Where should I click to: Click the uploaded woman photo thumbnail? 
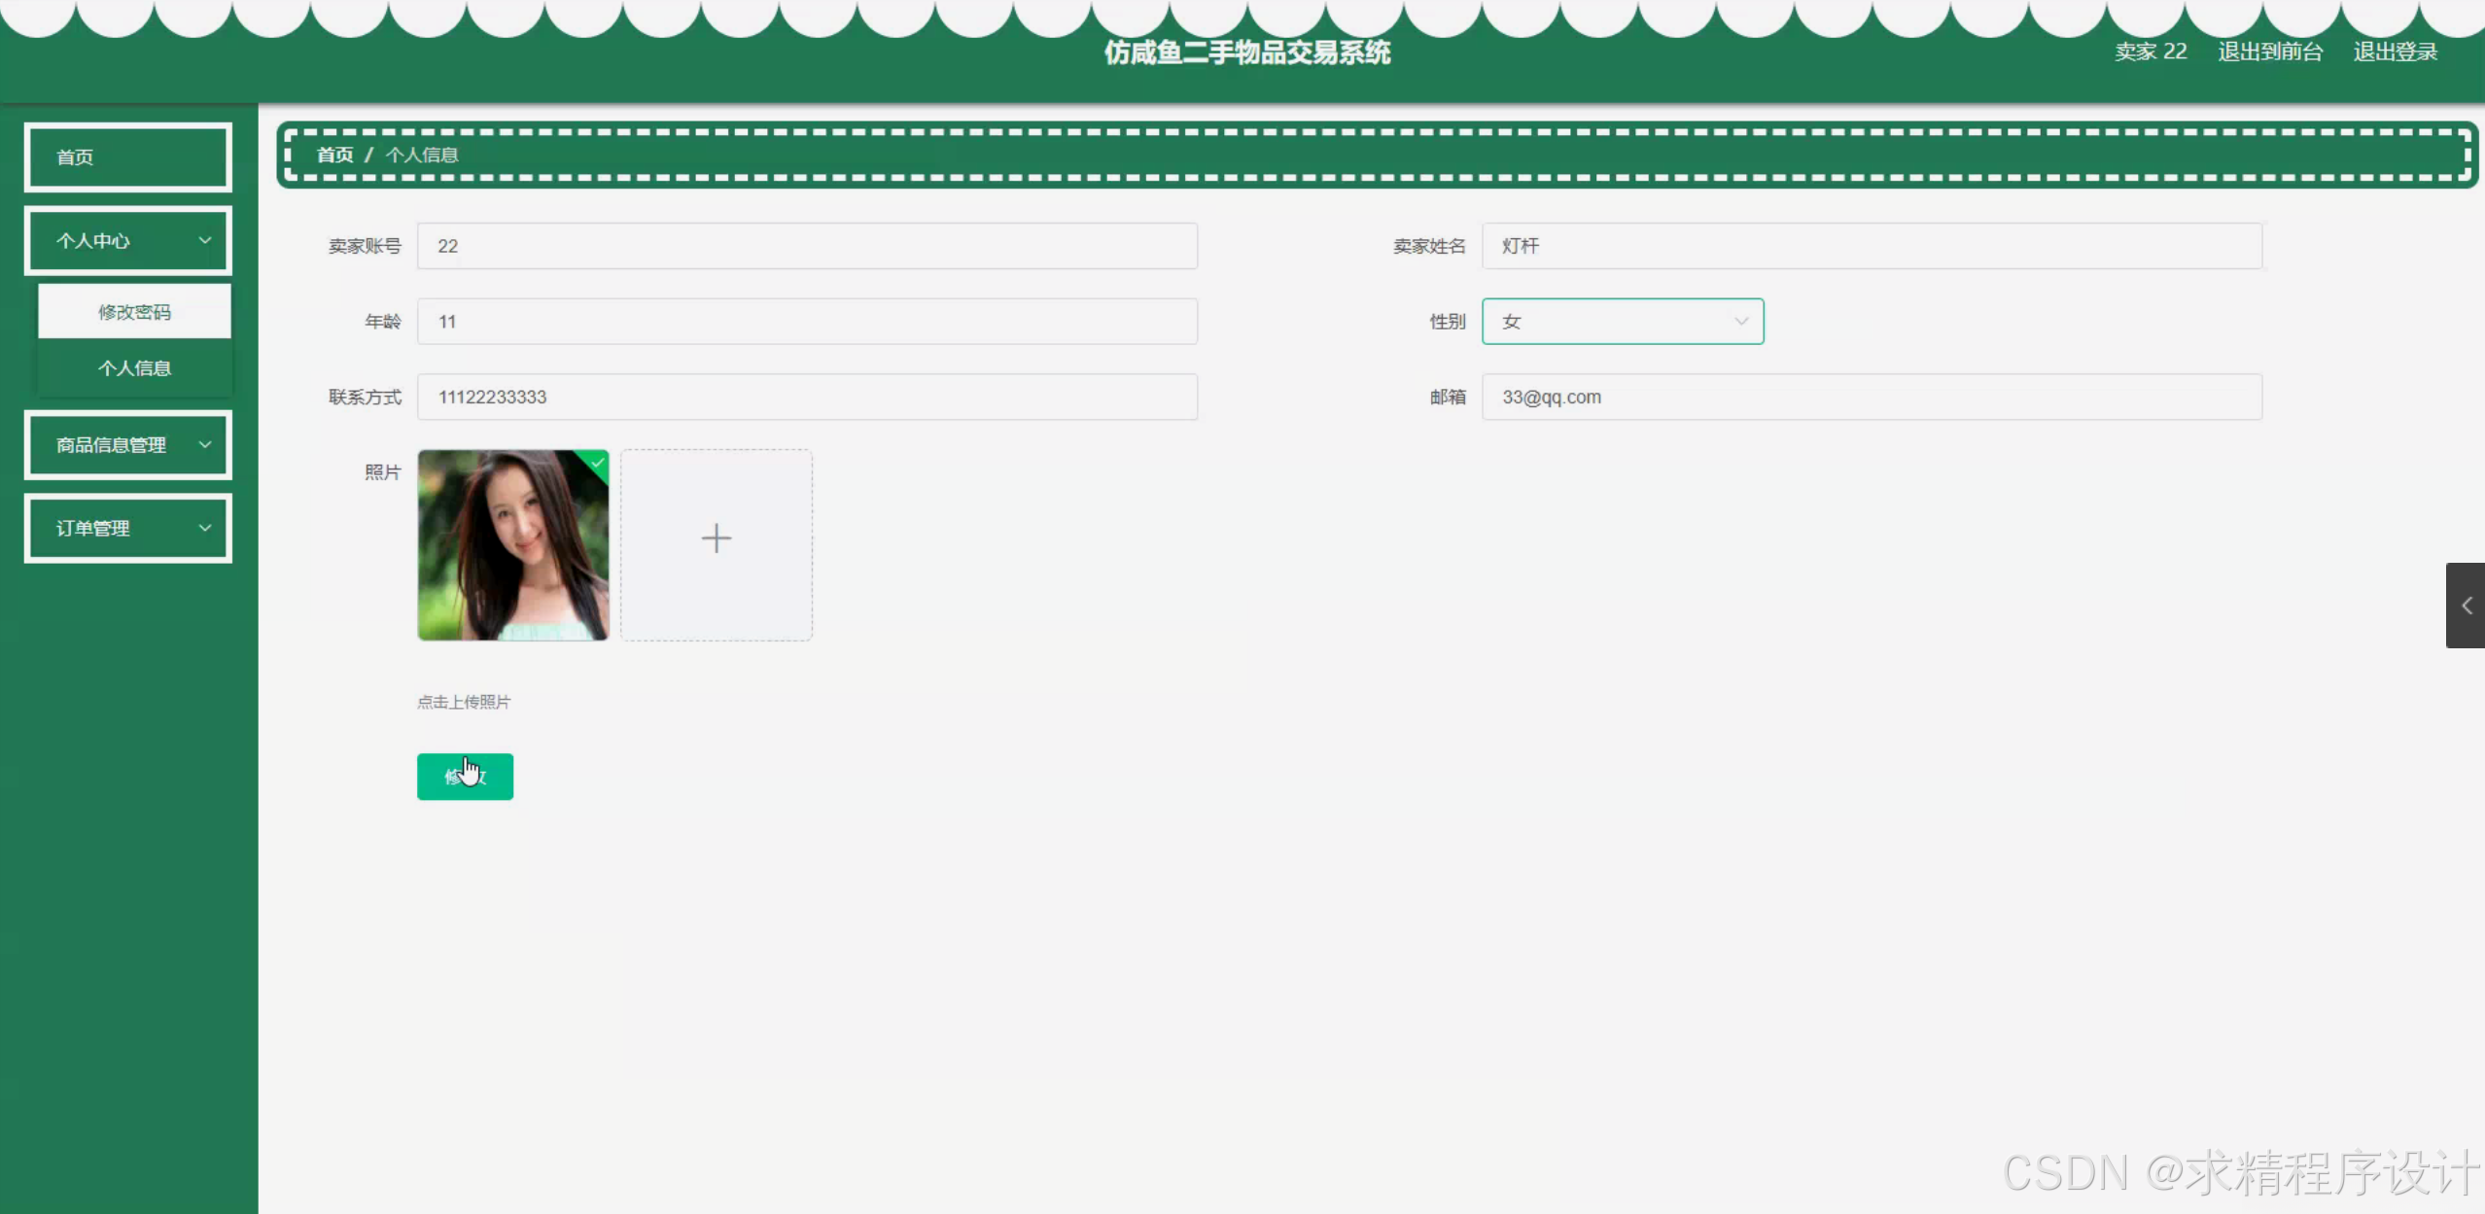click(512, 545)
